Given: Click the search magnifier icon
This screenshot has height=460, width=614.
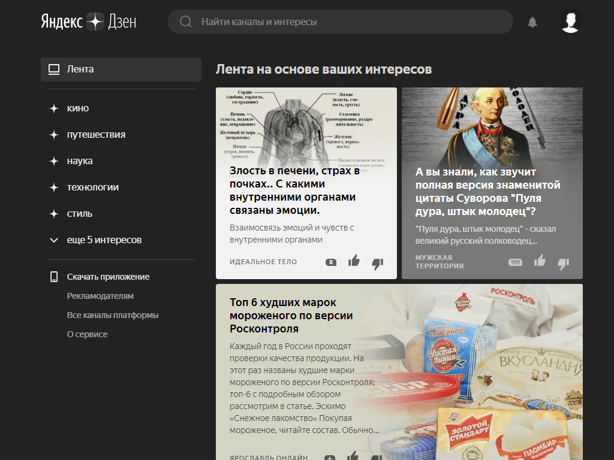Looking at the screenshot, I should click(186, 22).
